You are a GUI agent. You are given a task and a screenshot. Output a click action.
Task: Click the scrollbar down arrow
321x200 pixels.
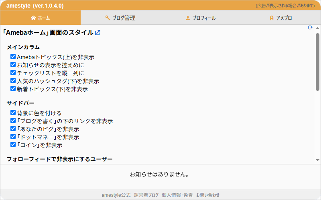pyautogui.click(x=317, y=160)
